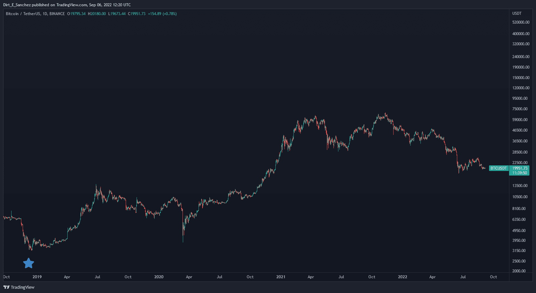Click the 13500.00 price axis label
This screenshot has width=536, height=293.
pos(520,186)
